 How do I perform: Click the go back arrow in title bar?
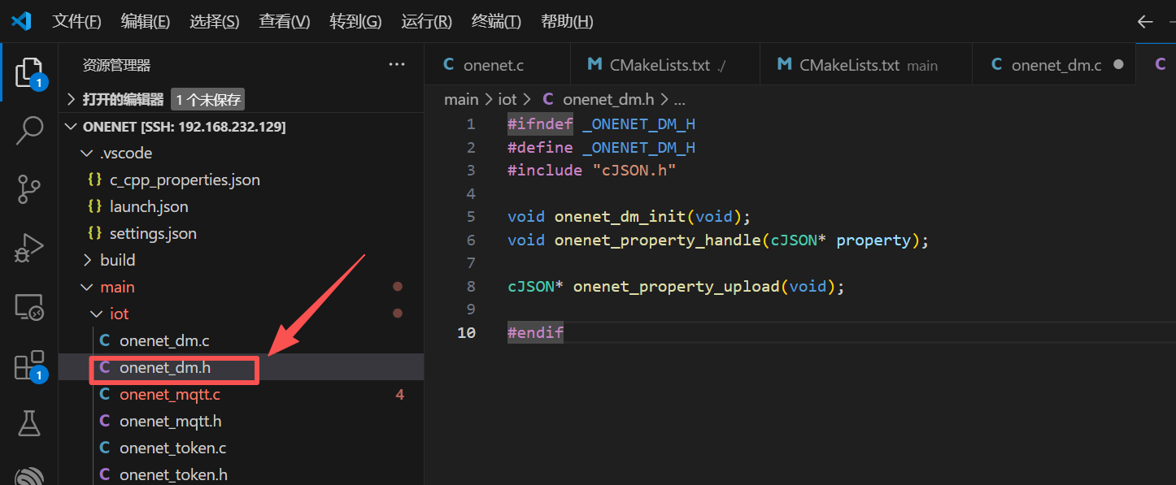(x=1145, y=22)
